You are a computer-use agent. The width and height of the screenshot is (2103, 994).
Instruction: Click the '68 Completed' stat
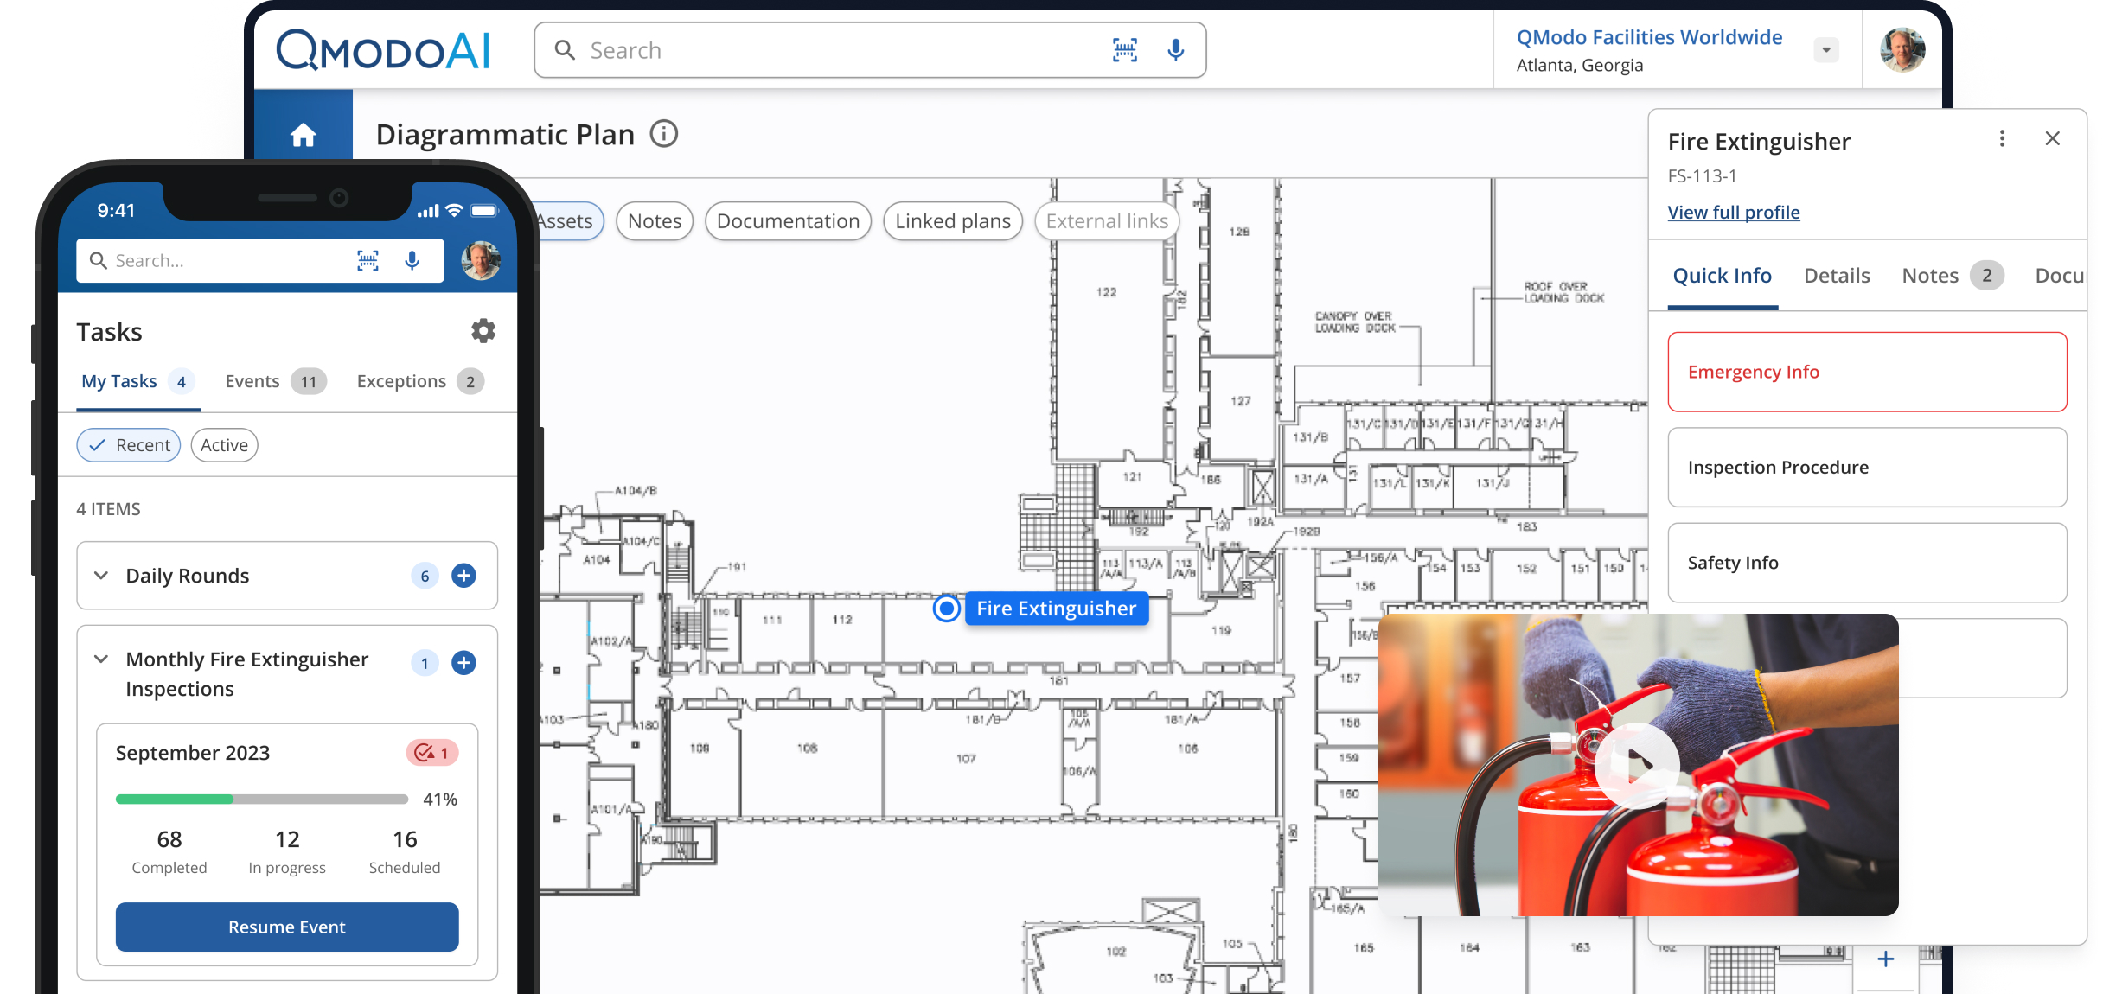[169, 851]
